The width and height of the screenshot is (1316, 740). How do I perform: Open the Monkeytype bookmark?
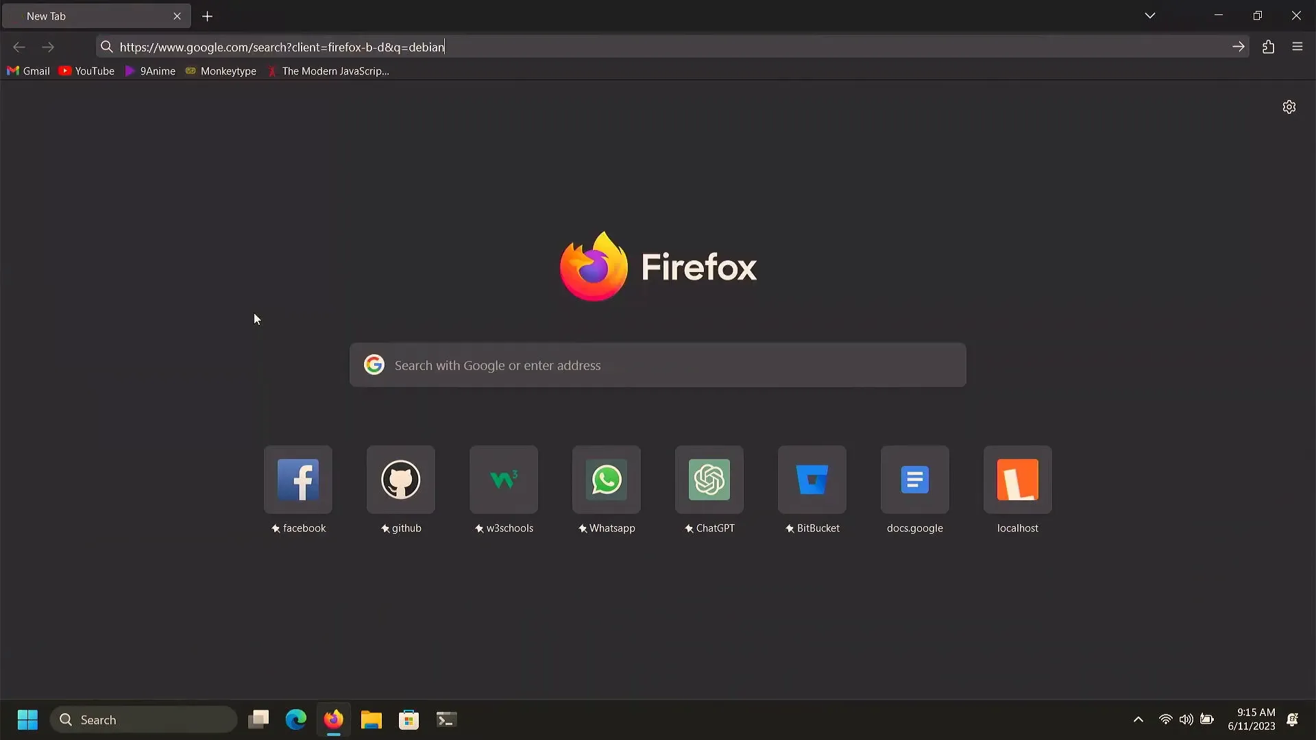[221, 71]
